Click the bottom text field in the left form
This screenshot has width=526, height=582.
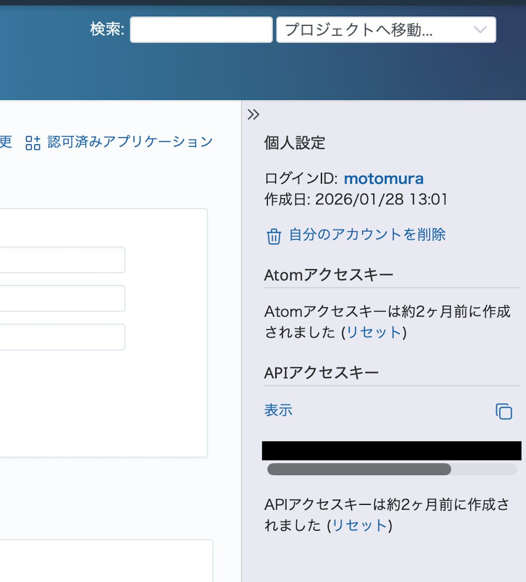coord(61,337)
